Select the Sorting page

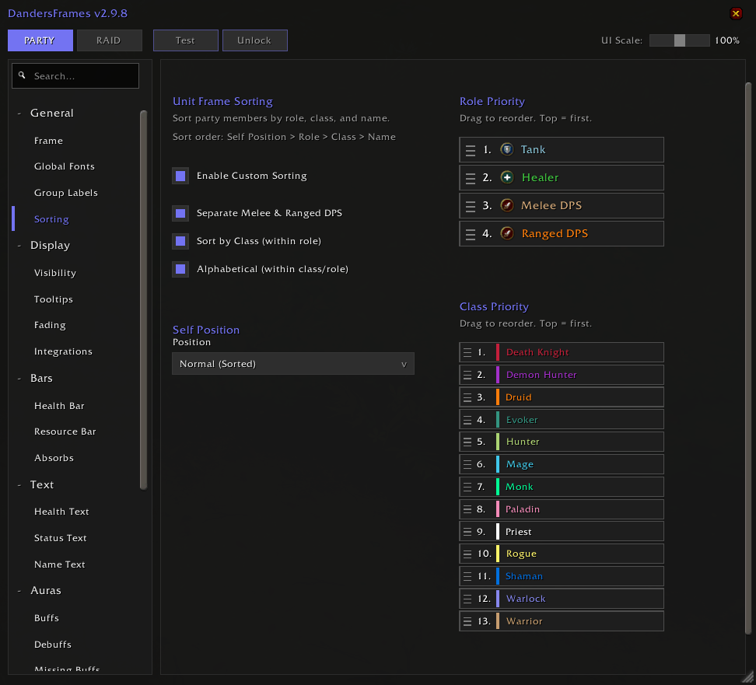51,219
